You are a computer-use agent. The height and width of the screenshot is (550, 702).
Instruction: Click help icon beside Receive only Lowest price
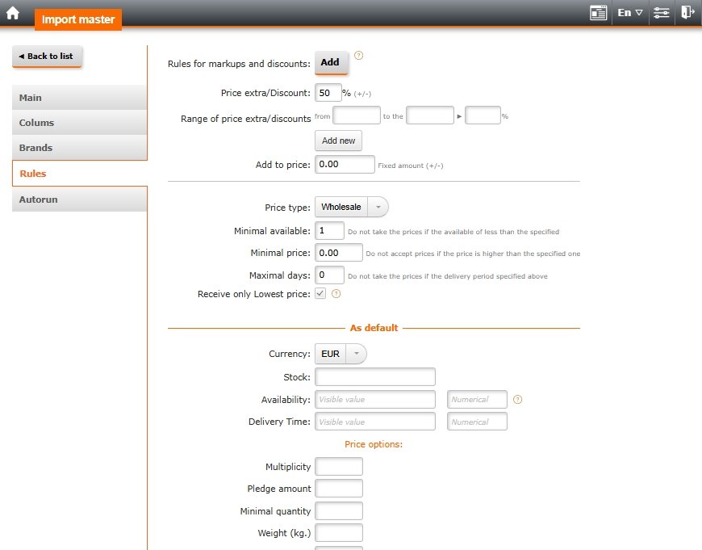tap(336, 294)
